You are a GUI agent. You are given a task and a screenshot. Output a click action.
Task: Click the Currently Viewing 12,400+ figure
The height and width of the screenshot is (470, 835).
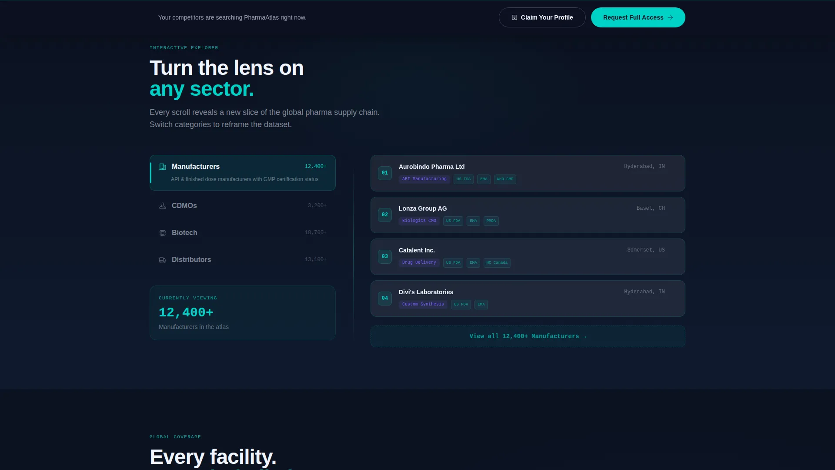tap(186, 312)
